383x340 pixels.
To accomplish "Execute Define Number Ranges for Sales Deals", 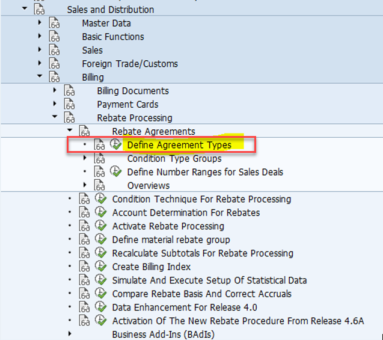I will 115,172.
